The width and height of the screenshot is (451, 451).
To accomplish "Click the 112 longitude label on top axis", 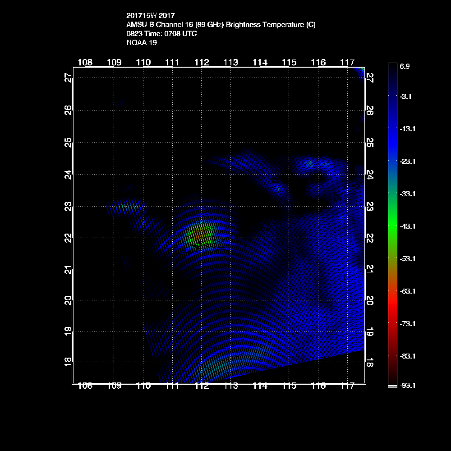I will [202, 62].
